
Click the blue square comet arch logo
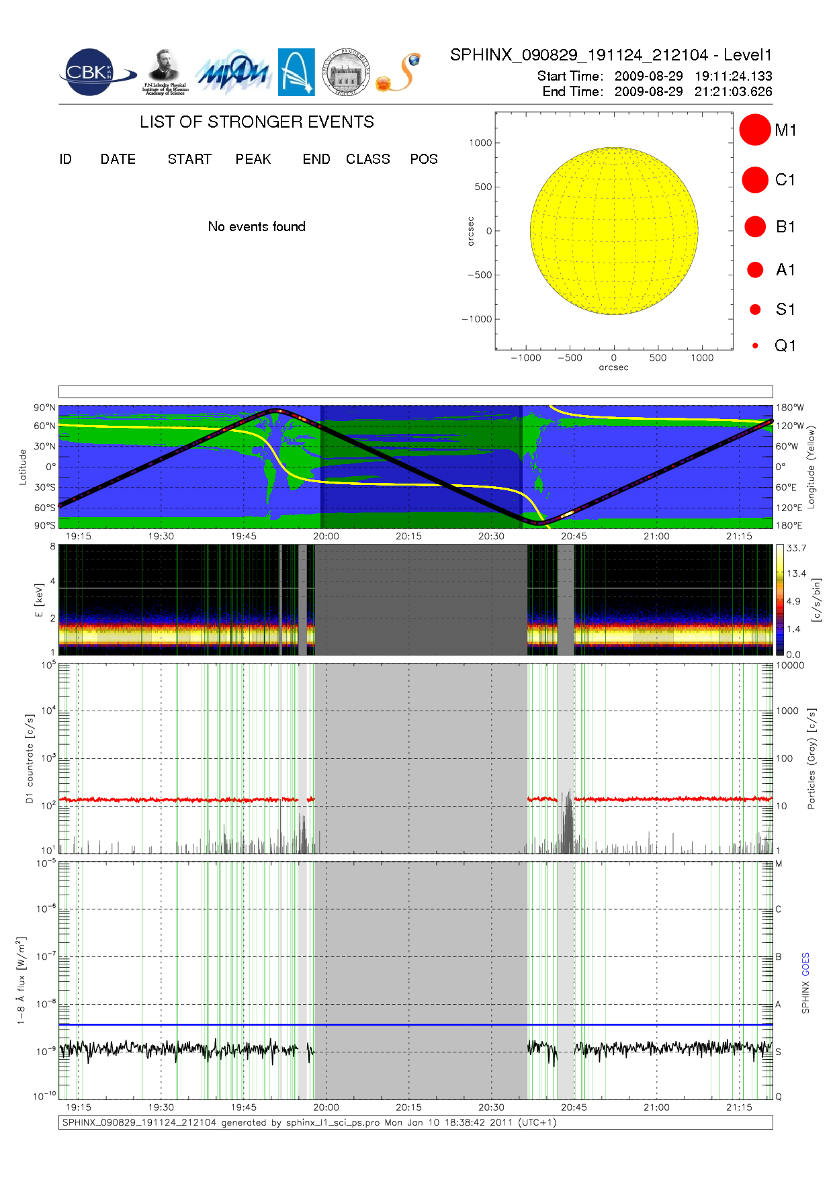[296, 73]
